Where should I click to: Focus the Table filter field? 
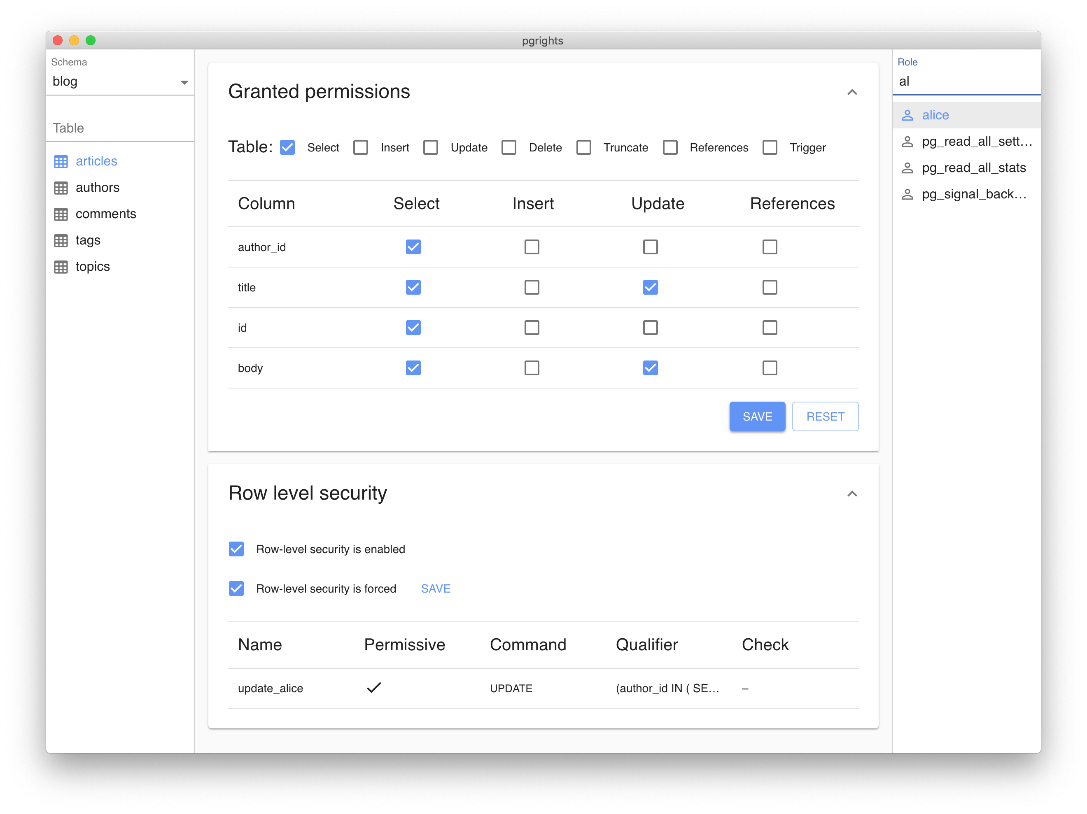click(120, 128)
